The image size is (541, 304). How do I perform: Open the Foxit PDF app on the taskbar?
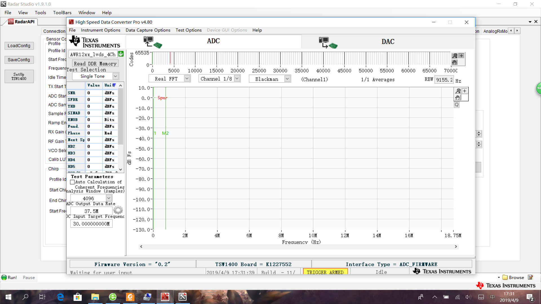coord(130,297)
